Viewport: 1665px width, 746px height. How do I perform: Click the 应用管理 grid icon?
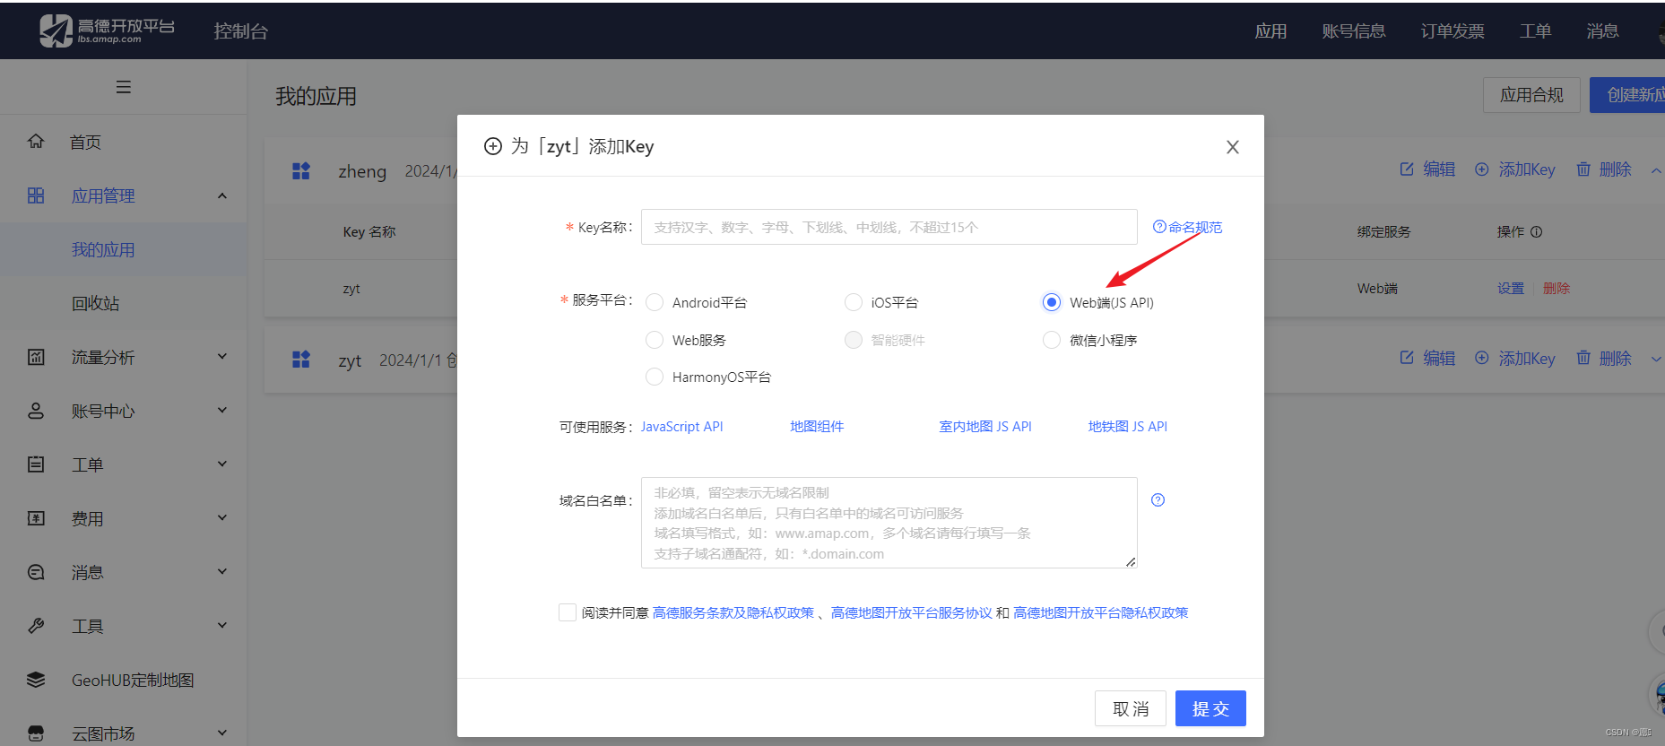tap(36, 195)
